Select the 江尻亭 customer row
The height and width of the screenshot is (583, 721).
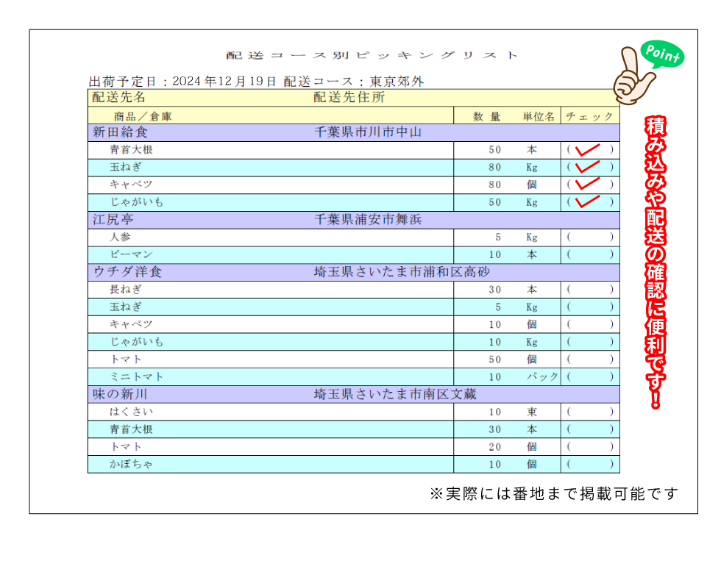tap(354, 220)
